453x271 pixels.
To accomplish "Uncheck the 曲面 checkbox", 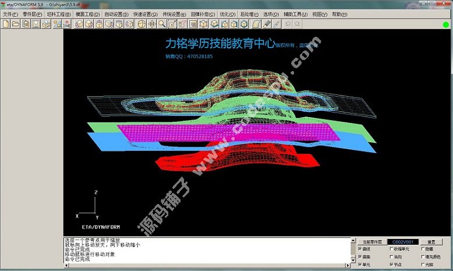I will pyautogui.click(x=360, y=256).
